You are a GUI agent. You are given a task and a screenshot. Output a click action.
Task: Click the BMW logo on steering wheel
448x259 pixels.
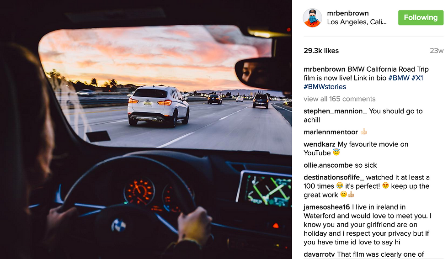118,226
